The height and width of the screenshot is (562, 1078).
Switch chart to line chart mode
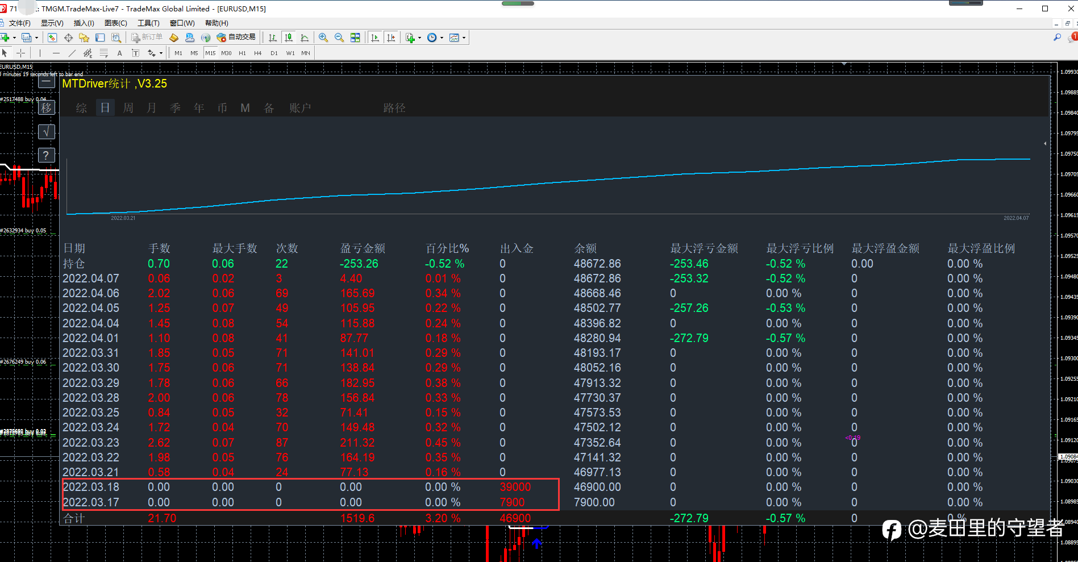(305, 38)
